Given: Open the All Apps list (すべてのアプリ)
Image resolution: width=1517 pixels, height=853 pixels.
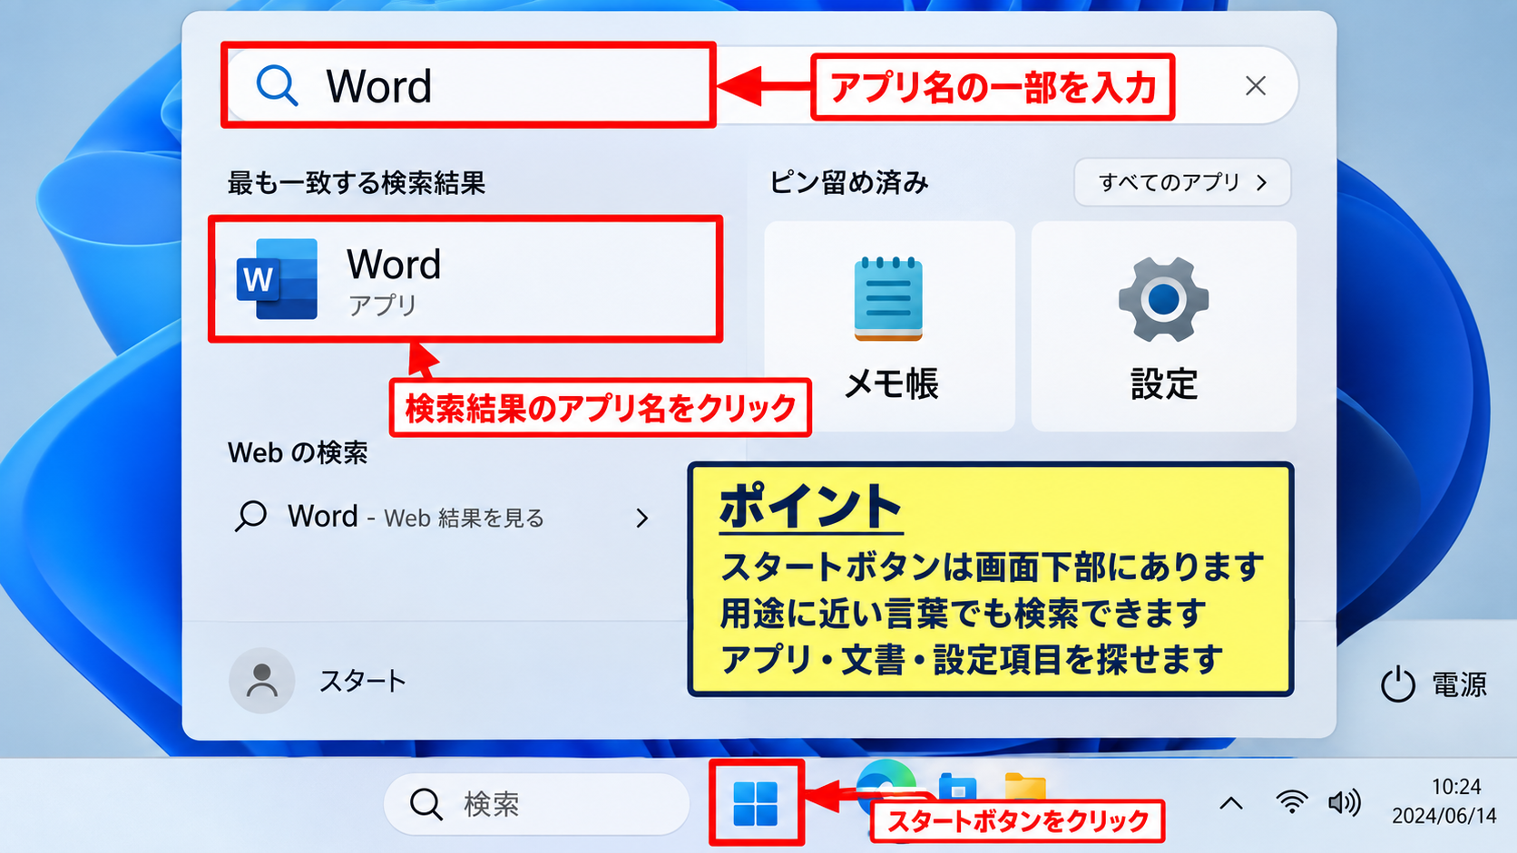Looking at the screenshot, I should [x=1182, y=182].
